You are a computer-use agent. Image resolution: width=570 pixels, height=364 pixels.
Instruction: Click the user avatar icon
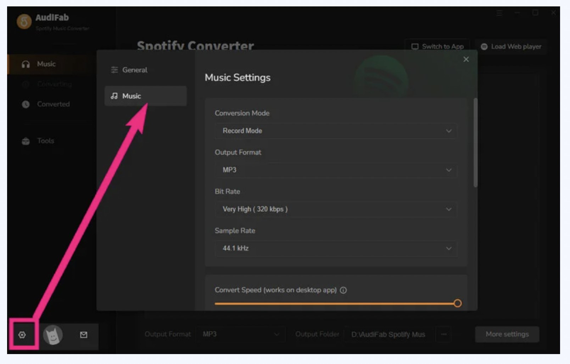coord(53,335)
